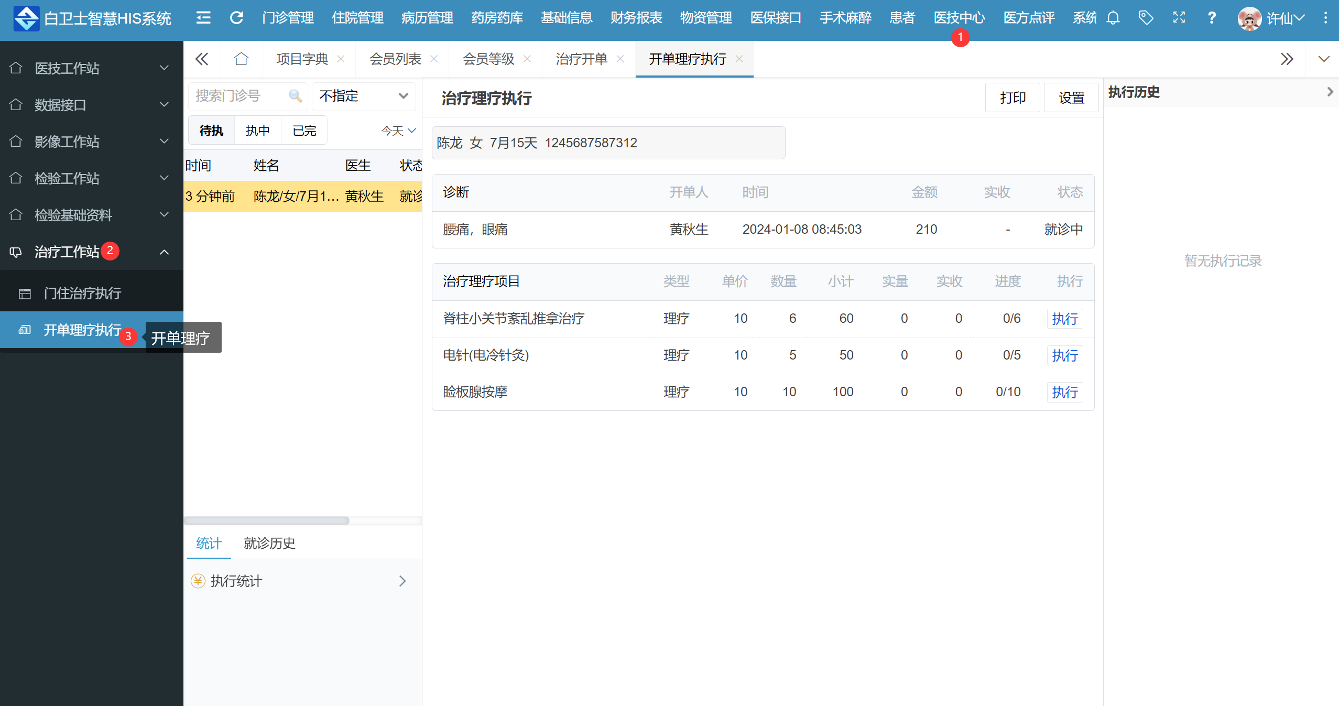Viewport: 1339px width, 706px height.
Task: Select the 已完 filter tab
Action: point(304,131)
